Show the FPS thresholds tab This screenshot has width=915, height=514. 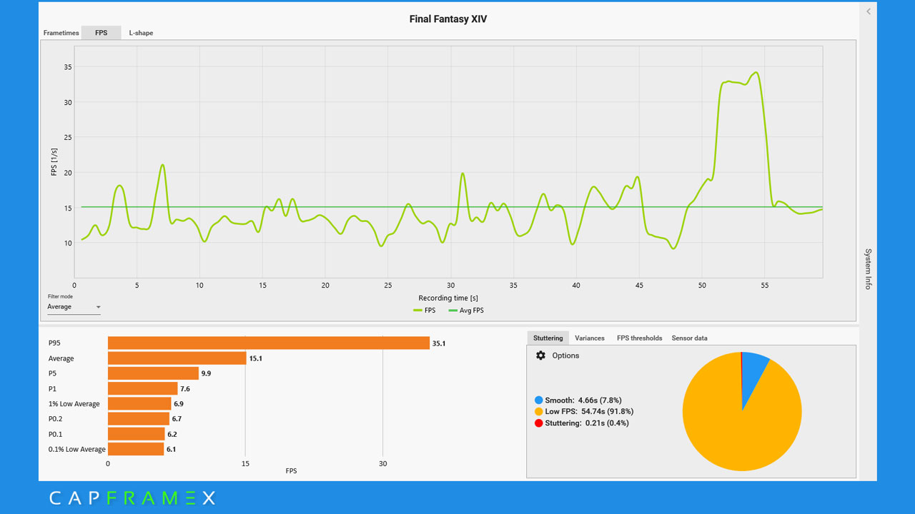point(640,338)
